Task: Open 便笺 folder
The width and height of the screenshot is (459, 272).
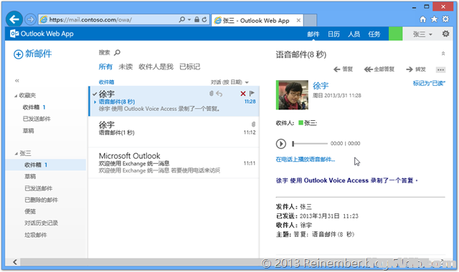Action: 30,212
